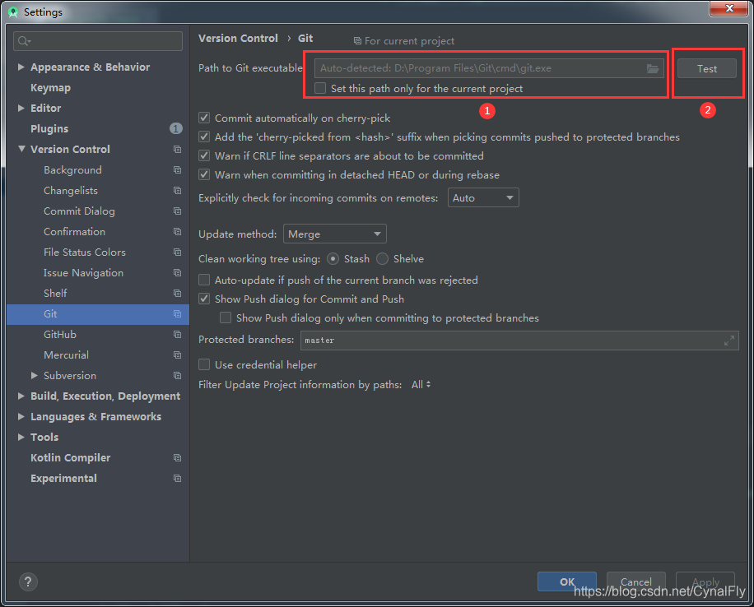Open the incoming commits check Auto dropdown

tap(483, 198)
